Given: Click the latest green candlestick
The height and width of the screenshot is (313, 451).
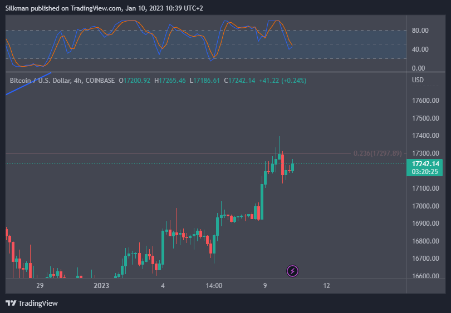Looking at the screenshot, I should point(292,167).
